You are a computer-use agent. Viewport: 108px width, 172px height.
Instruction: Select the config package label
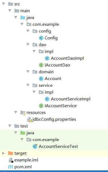pos(45,31)
